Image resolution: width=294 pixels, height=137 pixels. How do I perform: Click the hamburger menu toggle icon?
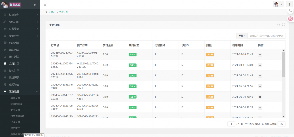(45, 5)
